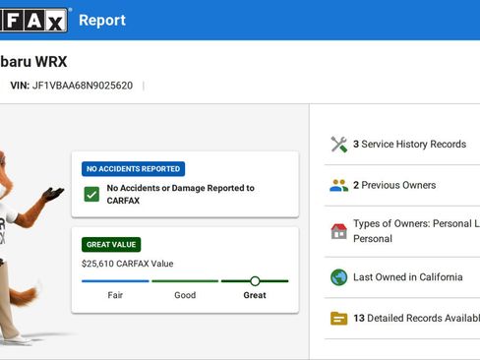Open 2 Previous Owners entry
This screenshot has width=480, height=360.
[402, 186]
